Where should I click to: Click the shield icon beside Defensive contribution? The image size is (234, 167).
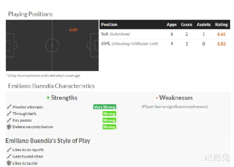pyautogui.click(x=9, y=127)
